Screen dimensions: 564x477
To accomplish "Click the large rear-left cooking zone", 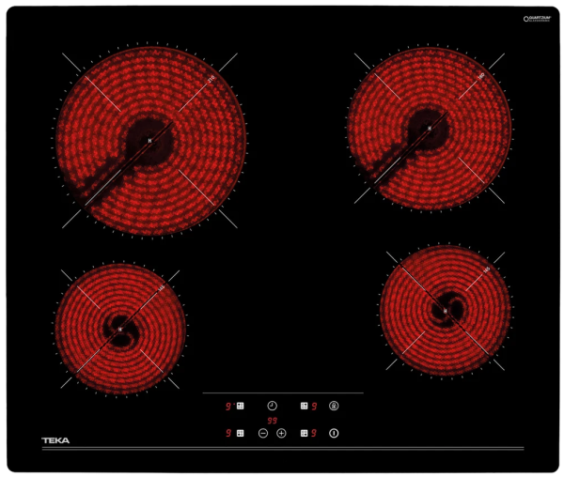I will coord(149,141).
